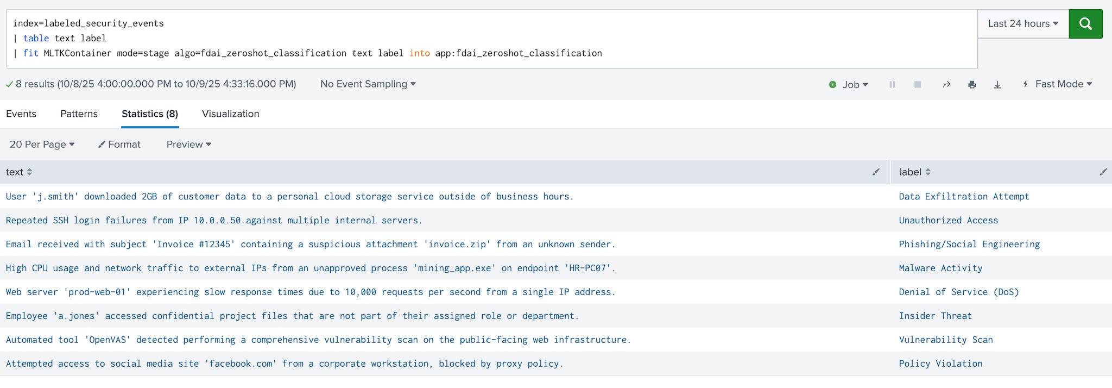Edit the text column with pencil icon
Image resolution: width=1112 pixels, height=388 pixels.
click(x=876, y=172)
